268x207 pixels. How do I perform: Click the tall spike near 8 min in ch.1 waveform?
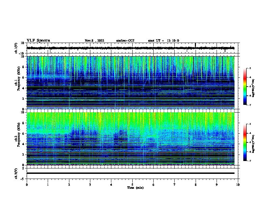[195, 45]
